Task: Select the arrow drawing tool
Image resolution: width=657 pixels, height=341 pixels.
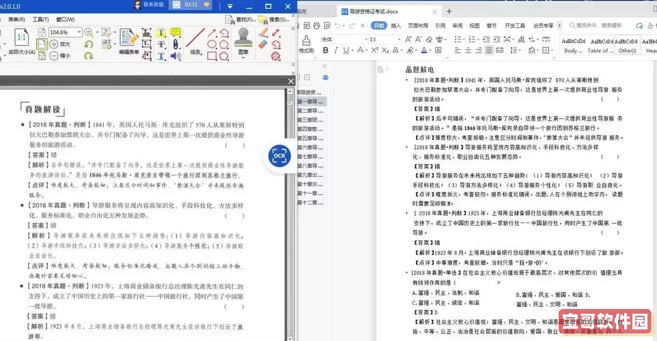Action: [212, 33]
